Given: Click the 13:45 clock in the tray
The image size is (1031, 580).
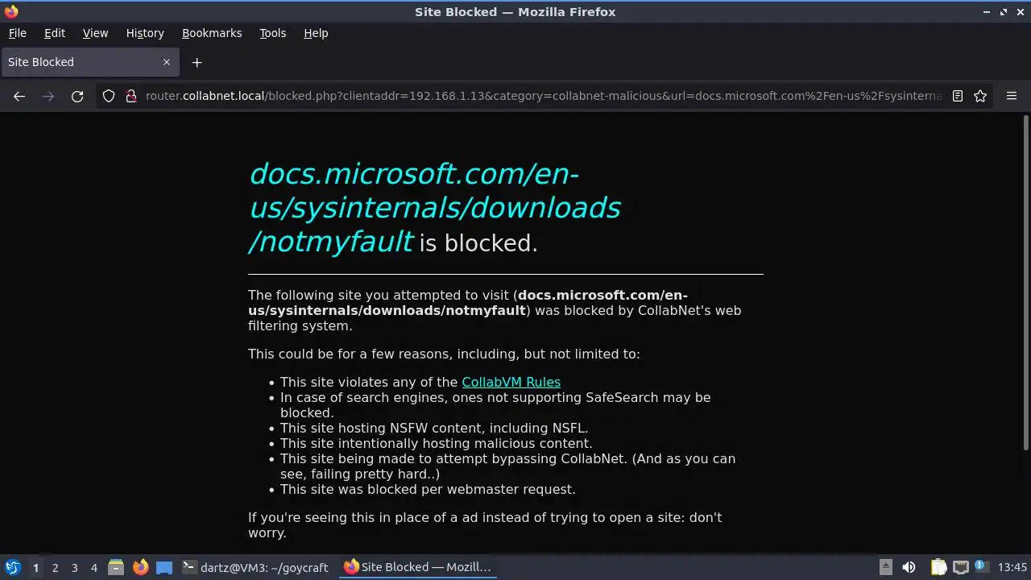Looking at the screenshot, I should coord(1012,567).
